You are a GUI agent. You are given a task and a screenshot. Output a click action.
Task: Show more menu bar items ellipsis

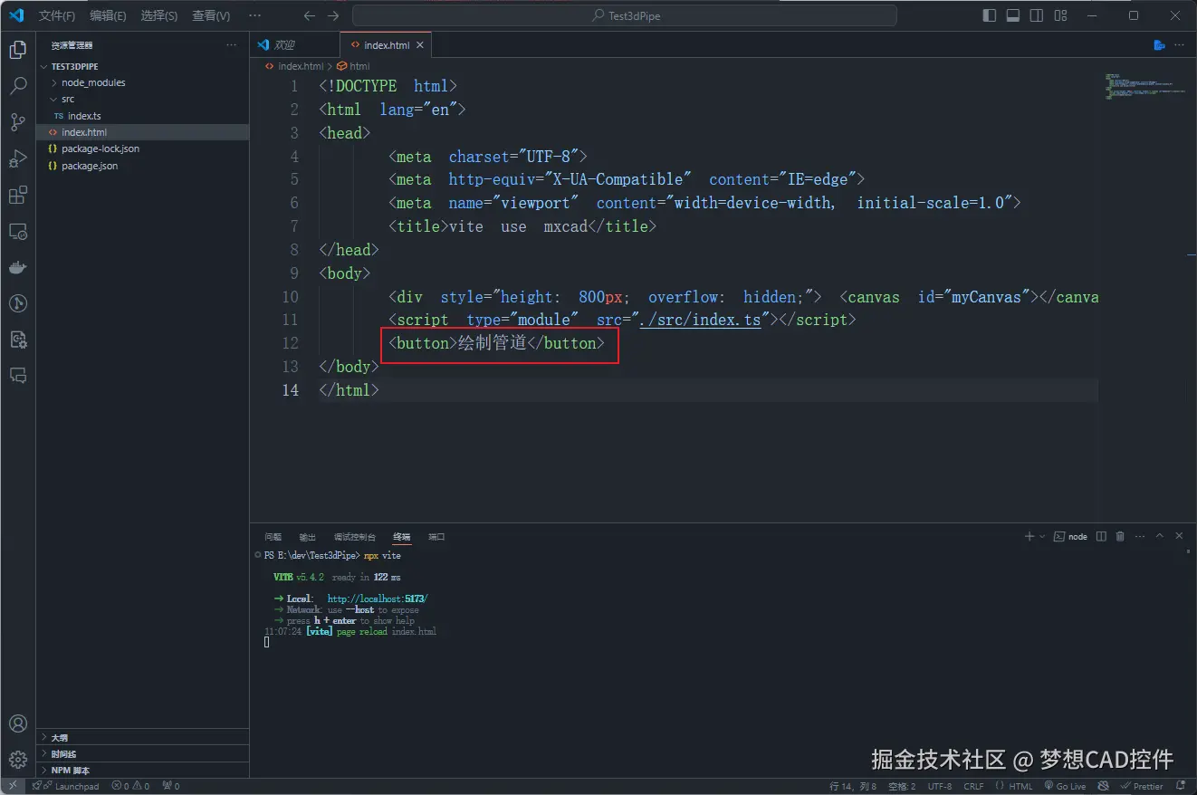254,15
